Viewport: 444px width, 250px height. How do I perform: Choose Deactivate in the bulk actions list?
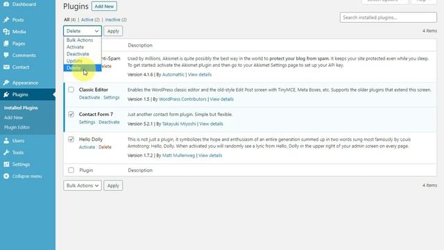tap(82, 54)
